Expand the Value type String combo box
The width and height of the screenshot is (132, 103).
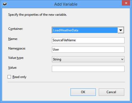click(x=88, y=59)
